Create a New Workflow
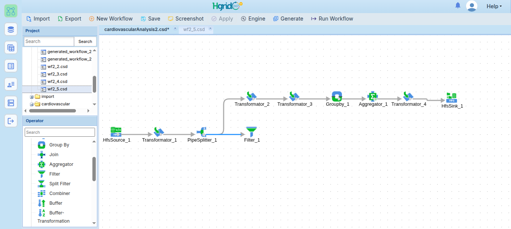Screen dimensions: 511x229 coord(111,19)
